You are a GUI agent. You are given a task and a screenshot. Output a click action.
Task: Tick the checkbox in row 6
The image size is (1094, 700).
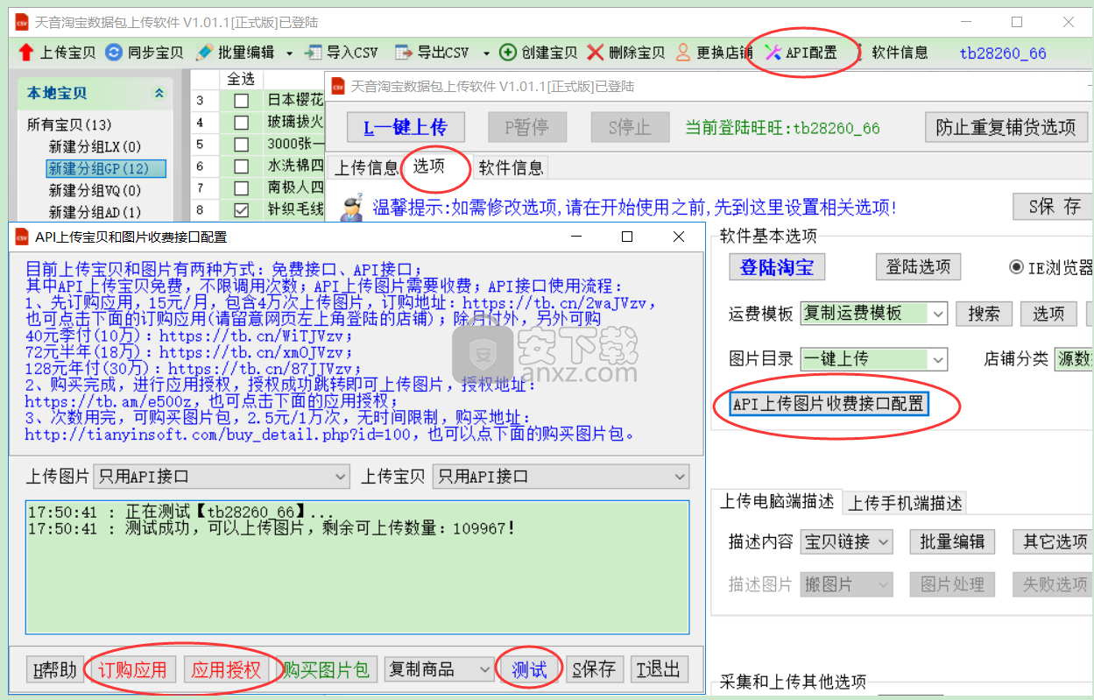pos(241,166)
